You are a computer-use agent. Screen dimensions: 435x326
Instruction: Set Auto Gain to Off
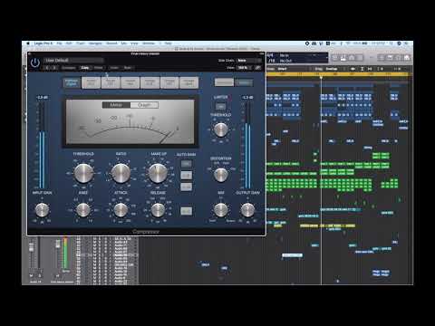click(186, 164)
